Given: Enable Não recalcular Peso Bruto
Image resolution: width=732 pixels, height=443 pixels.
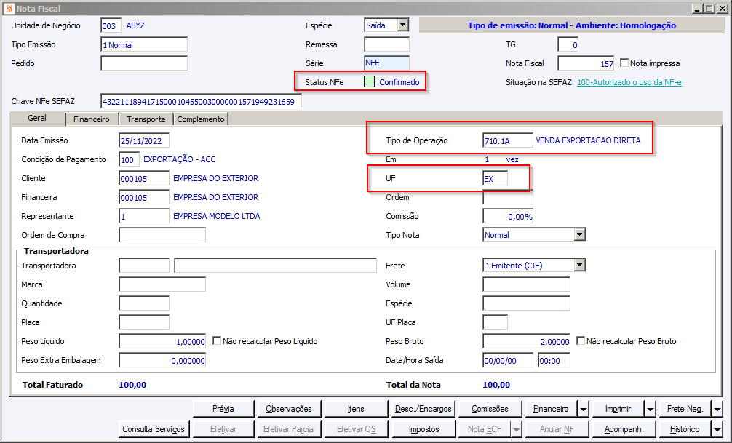Looking at the screenshot, I should click(x=580, y=340).
